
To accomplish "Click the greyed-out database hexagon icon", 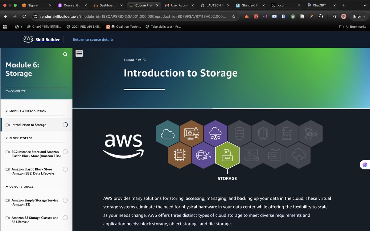I will click(239, 134).
